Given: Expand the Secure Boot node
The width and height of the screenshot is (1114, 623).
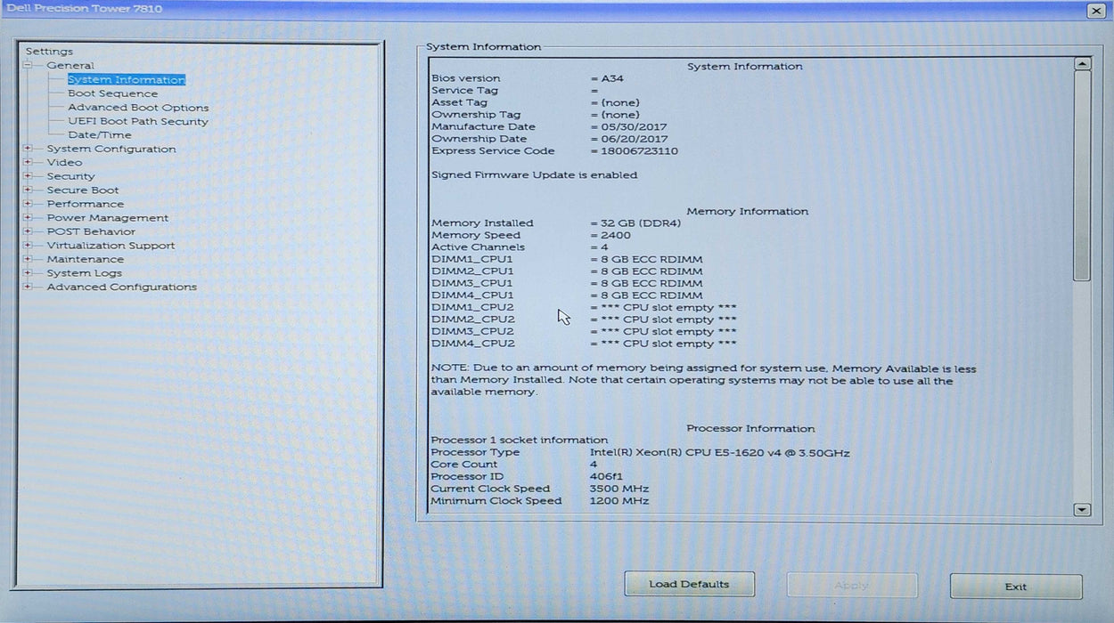Looking at the screenshot, I should [x=28, y=190].
